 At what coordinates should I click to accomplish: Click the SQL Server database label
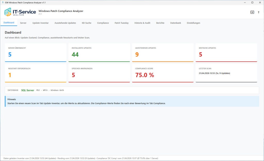coord(28,90)
